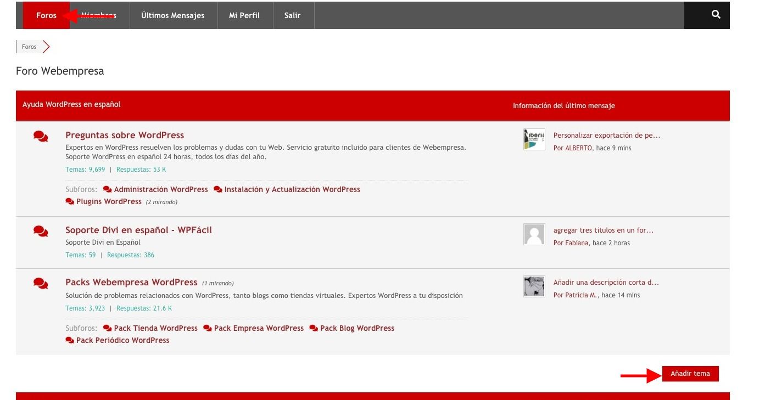The width and height of the screenshot is (765, 400).
Task: Open the Pack Blog WordPress subforum
Action: tap(357, 328)
